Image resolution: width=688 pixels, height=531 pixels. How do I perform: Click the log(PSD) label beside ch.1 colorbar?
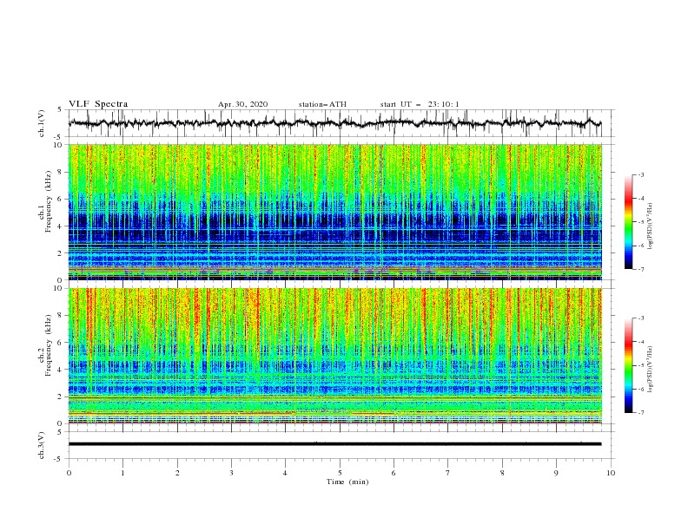(651, 226)
